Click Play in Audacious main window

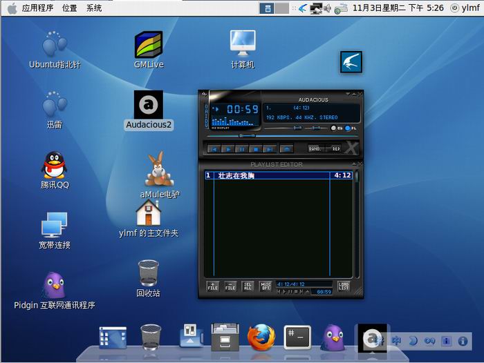click(227, 149)
